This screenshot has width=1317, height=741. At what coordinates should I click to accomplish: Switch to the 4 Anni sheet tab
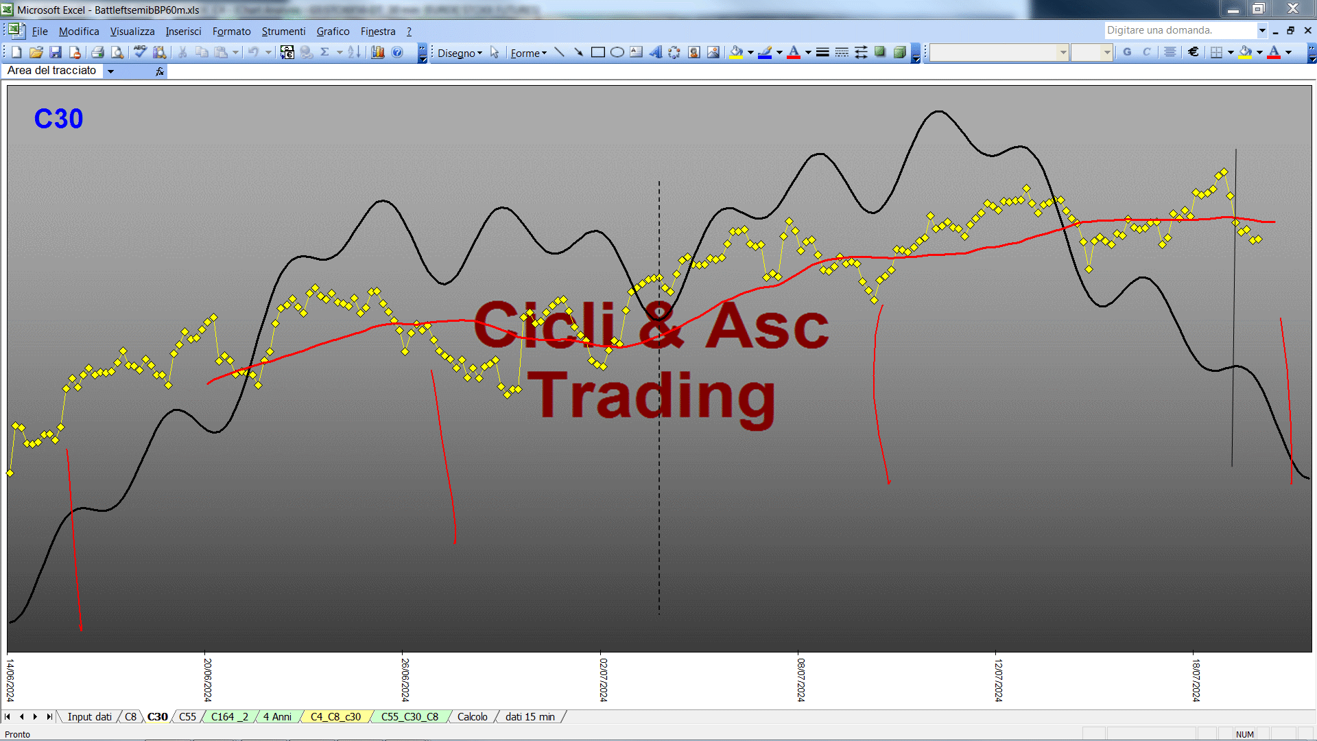[x=277, y=717]
